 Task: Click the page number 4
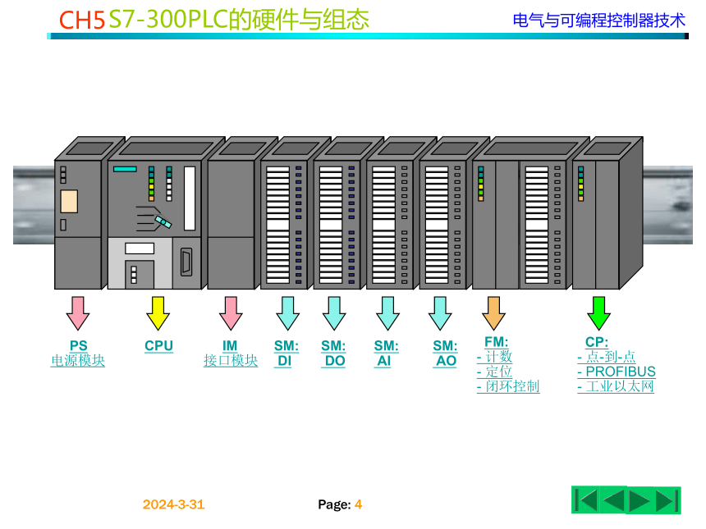click(x=359, y=504)
